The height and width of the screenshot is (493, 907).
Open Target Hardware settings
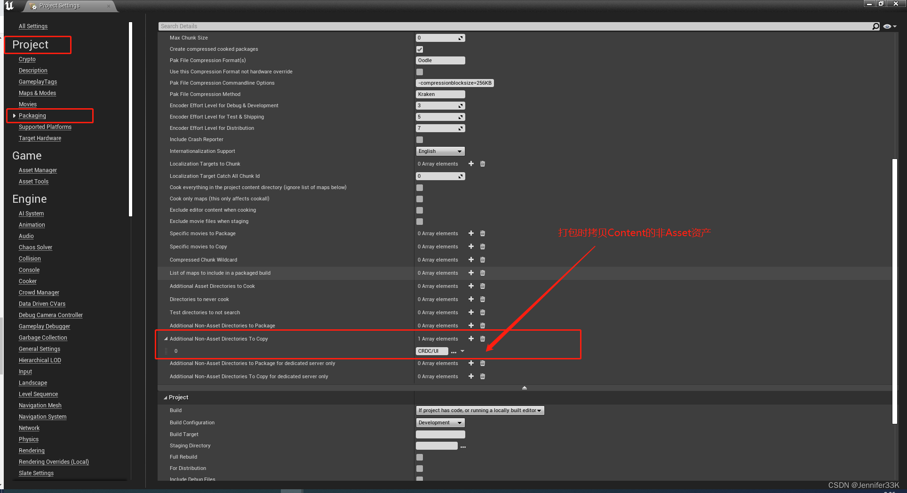40,138
